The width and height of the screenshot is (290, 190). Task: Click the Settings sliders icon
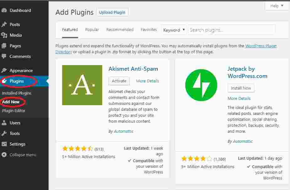click(4, 144)
